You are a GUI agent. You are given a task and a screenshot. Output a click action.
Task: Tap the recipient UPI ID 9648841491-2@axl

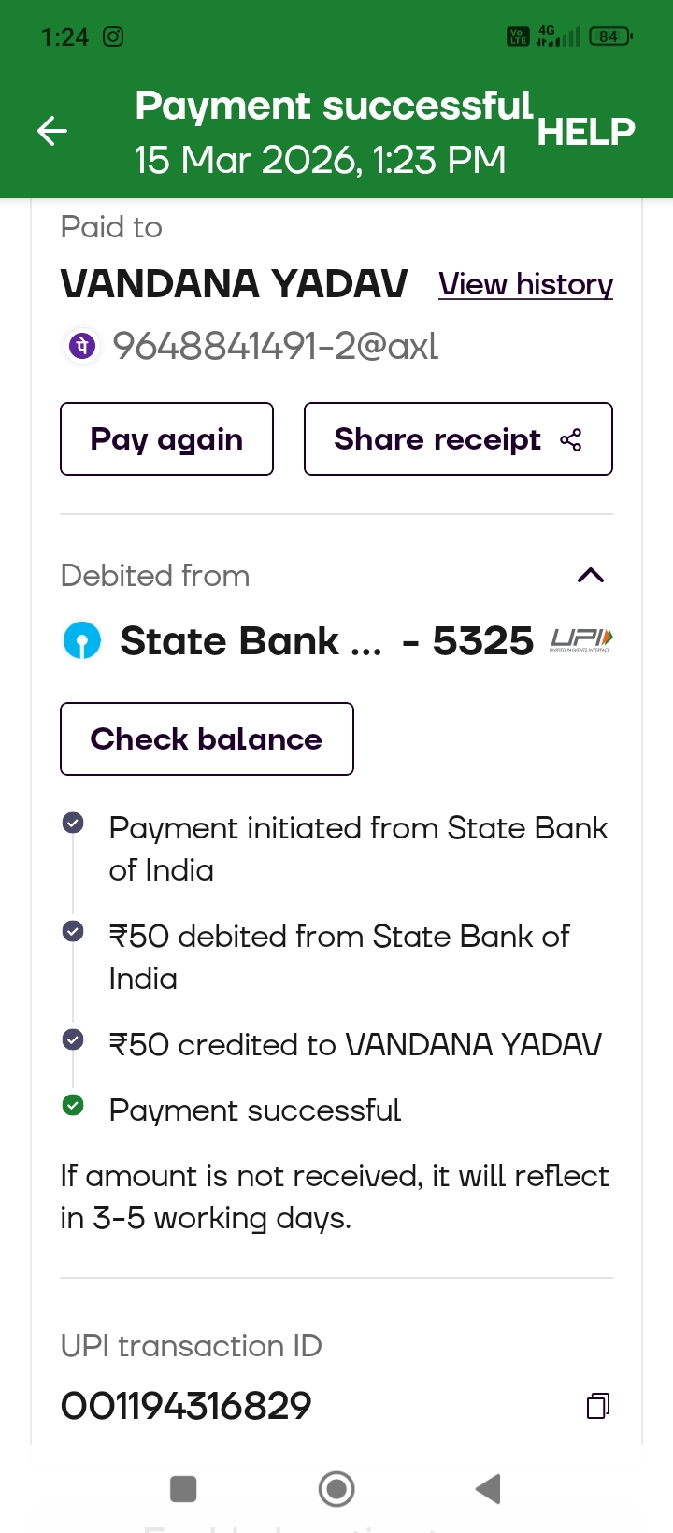click(276, 347)
